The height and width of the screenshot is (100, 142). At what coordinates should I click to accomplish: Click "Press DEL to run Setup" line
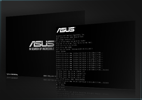pos(74,43)
